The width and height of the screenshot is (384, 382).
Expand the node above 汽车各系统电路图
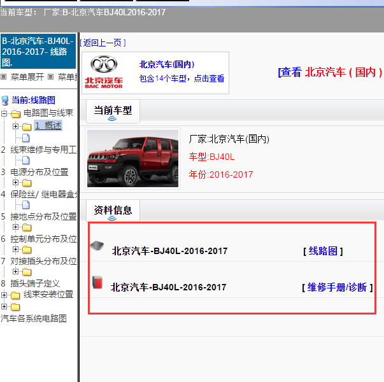point(4,307)
